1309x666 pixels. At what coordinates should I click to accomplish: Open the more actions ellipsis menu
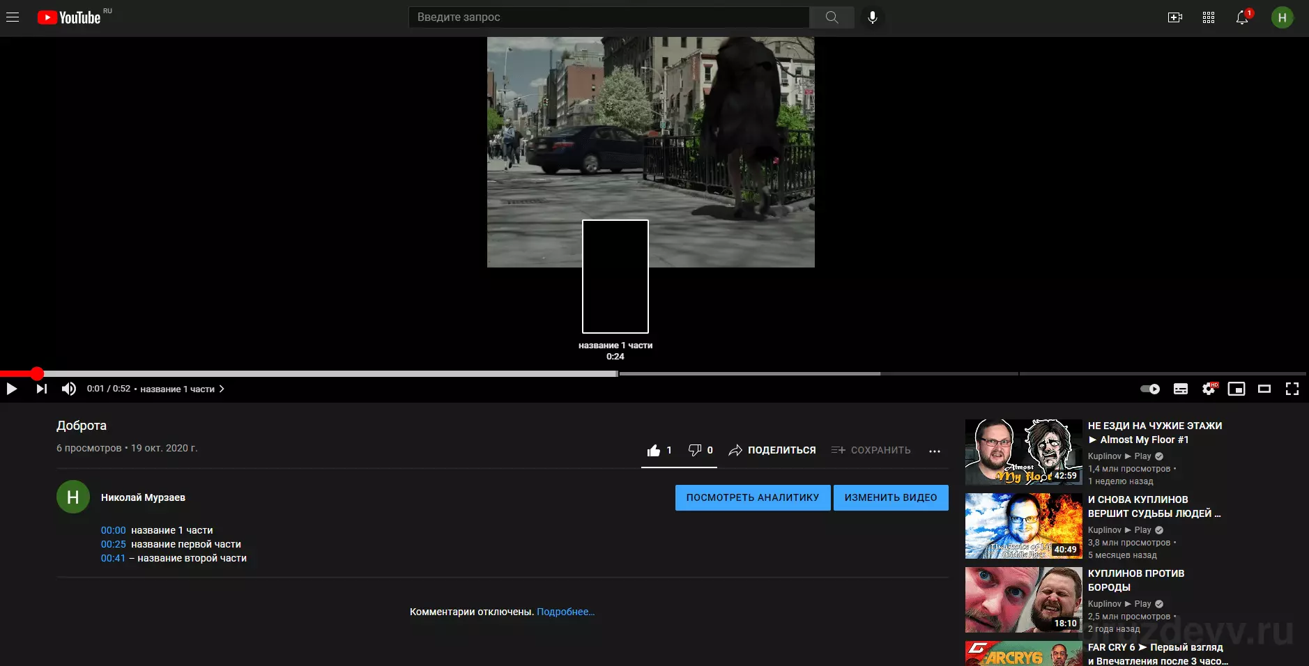(935, 451)
